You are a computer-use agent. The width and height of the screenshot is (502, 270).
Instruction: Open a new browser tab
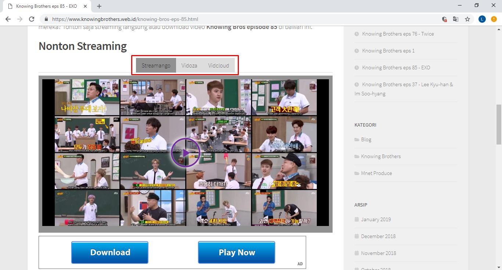click(99, 6)
